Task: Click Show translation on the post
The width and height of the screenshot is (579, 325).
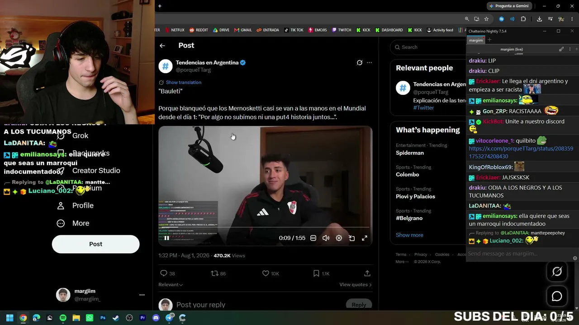Action: (183, 83)
